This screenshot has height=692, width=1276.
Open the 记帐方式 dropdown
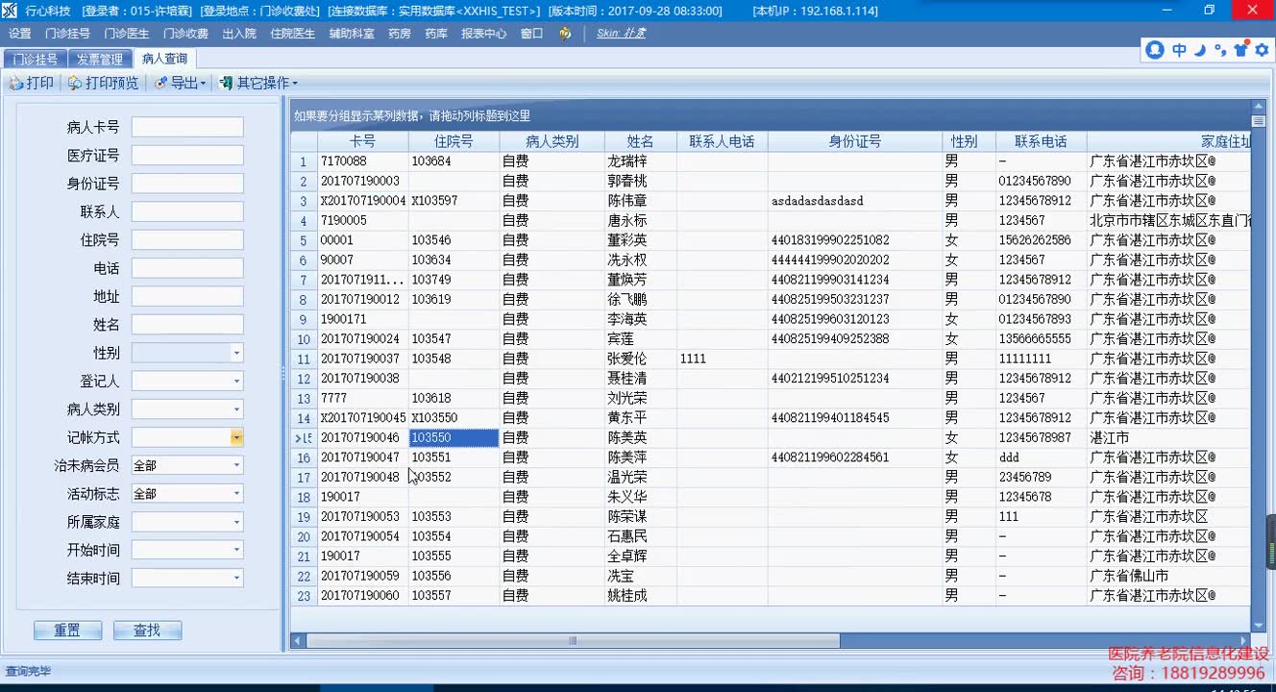click(236, 437)
